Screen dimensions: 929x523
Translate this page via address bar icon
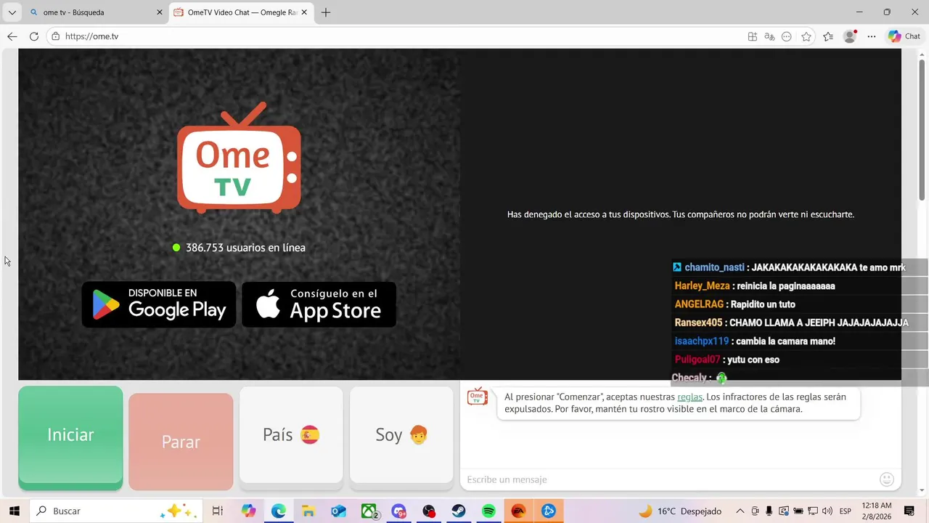pyautogui.click(x=769, y=36)
